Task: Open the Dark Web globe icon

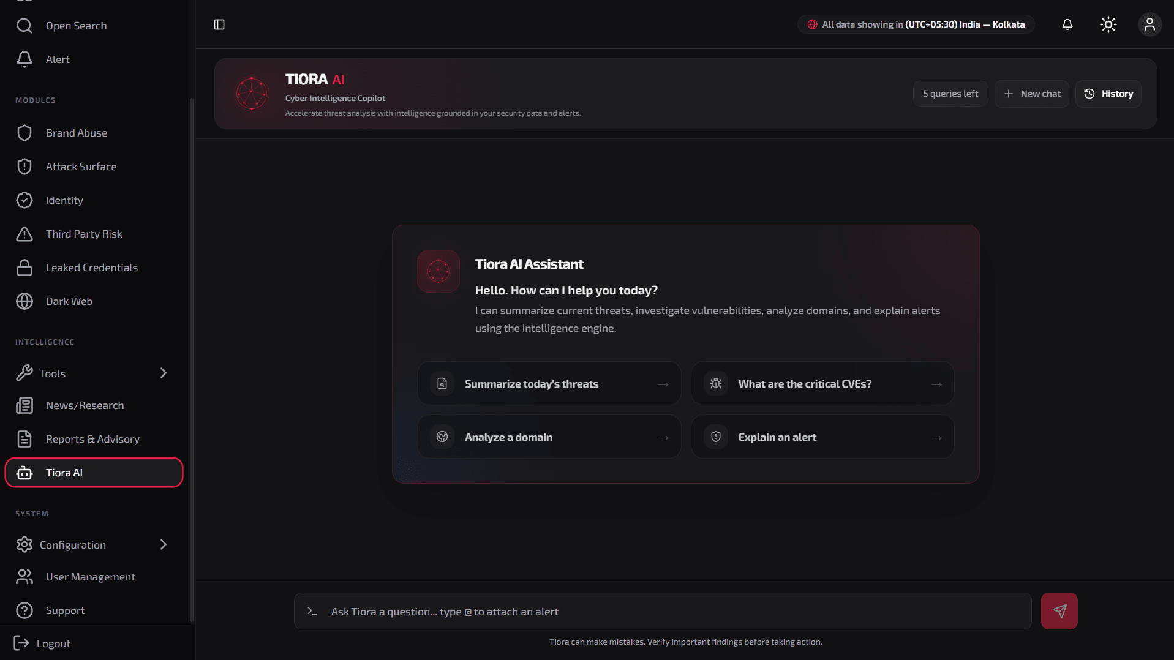Action: pos(24,301)
